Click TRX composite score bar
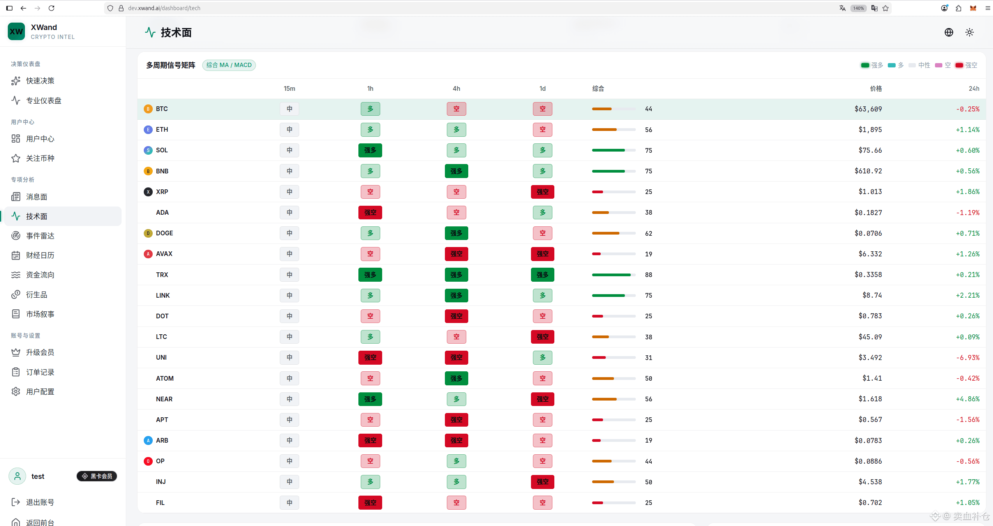 (614, 275)
